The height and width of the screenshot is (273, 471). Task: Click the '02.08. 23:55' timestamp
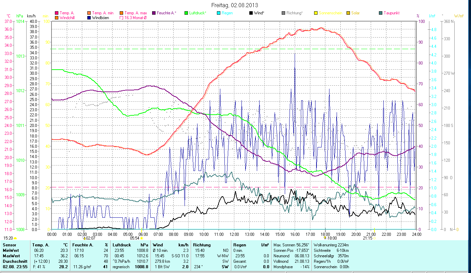click(15, 267)
